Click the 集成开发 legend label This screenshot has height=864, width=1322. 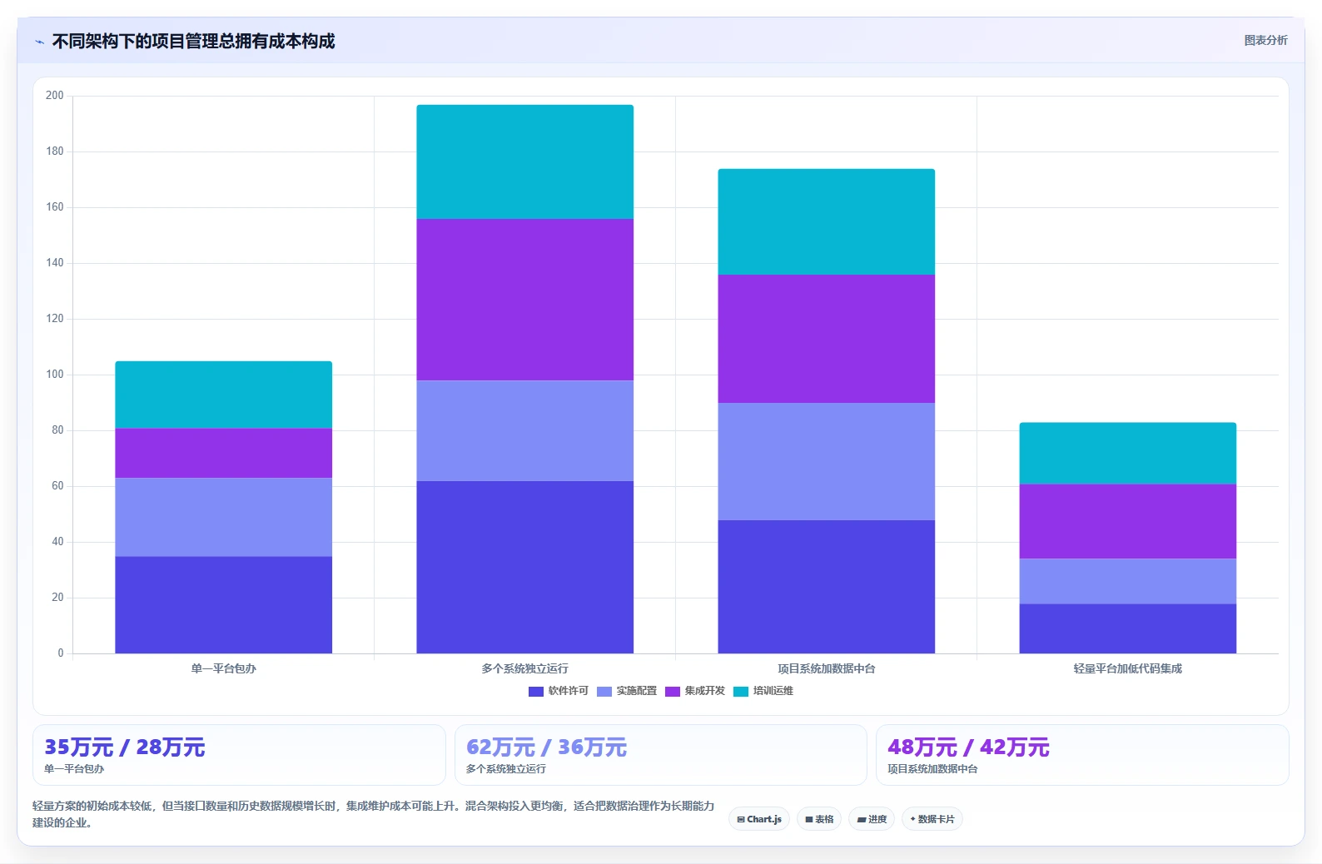click(704, 691)
